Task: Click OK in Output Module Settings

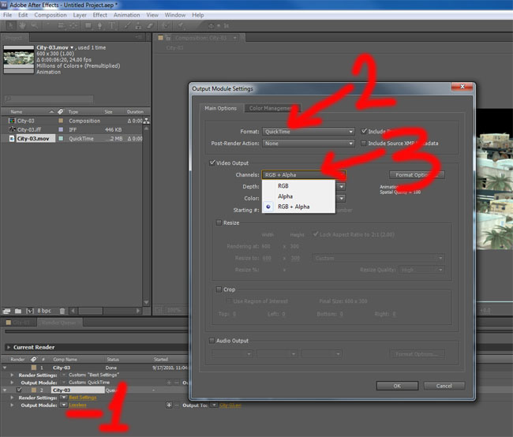Action: [x=397, y=386]
